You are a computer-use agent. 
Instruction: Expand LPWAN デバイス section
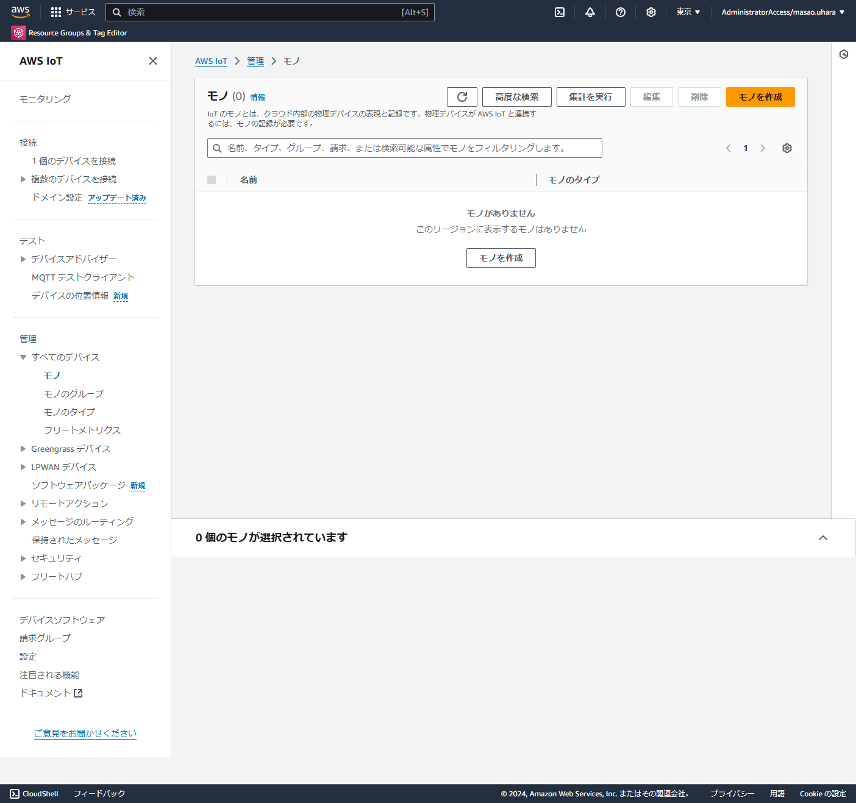point(23,467)
